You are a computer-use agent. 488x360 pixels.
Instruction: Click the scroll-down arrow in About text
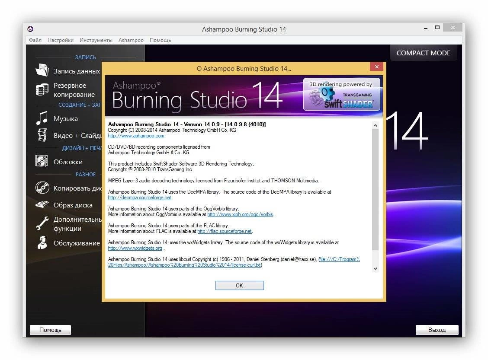(x=376, y=269)
